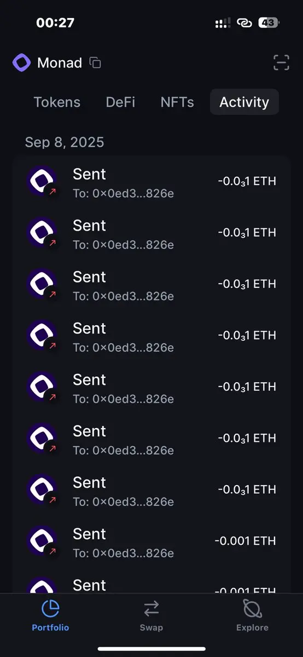Image resolution: width=303 pixels, height=657 pixels.
Task: Switch to the DeFi tab
Action: pos(120,102)
